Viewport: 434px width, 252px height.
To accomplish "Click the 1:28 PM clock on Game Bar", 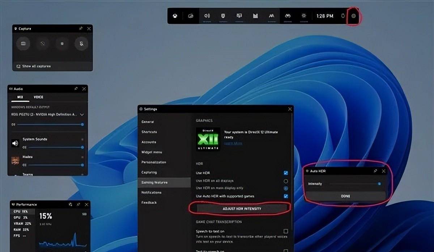I will (325, 16).
